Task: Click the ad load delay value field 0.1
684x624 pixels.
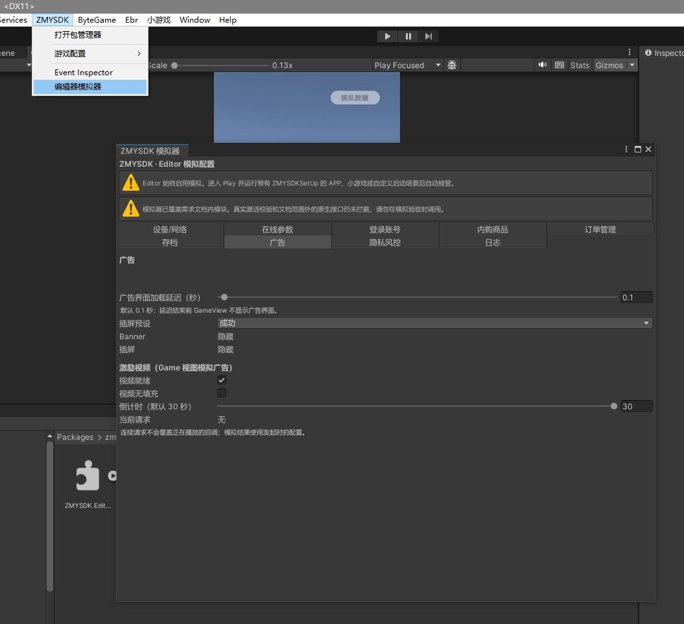Action: point(637,297)
